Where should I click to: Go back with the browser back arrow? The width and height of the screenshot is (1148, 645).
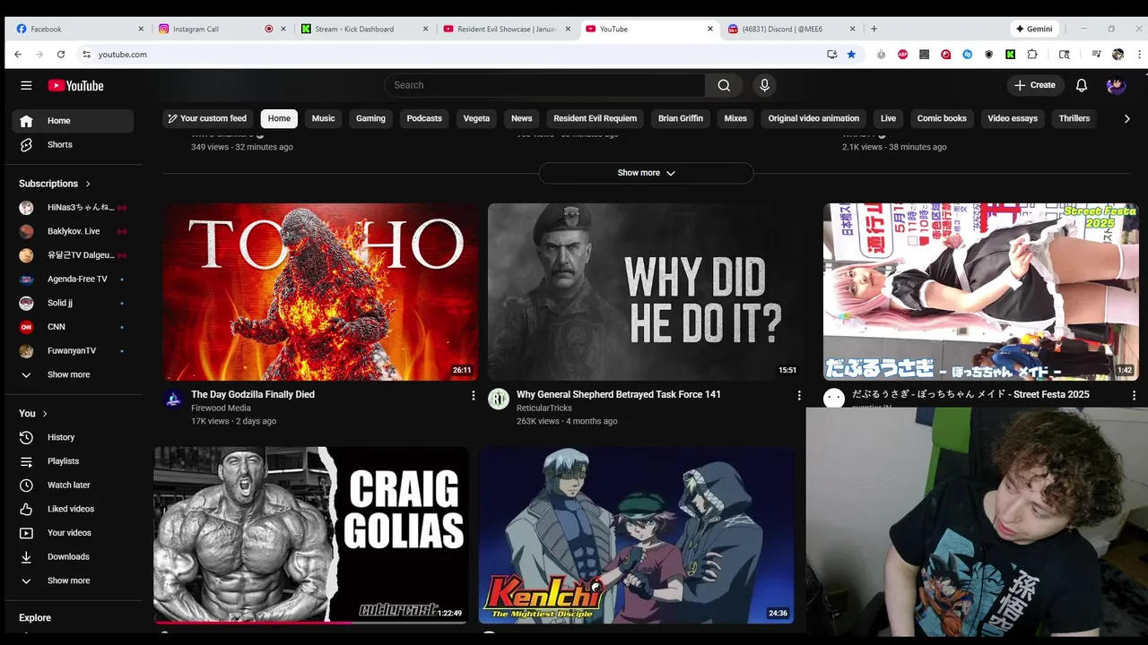click(x=18, y=55)
